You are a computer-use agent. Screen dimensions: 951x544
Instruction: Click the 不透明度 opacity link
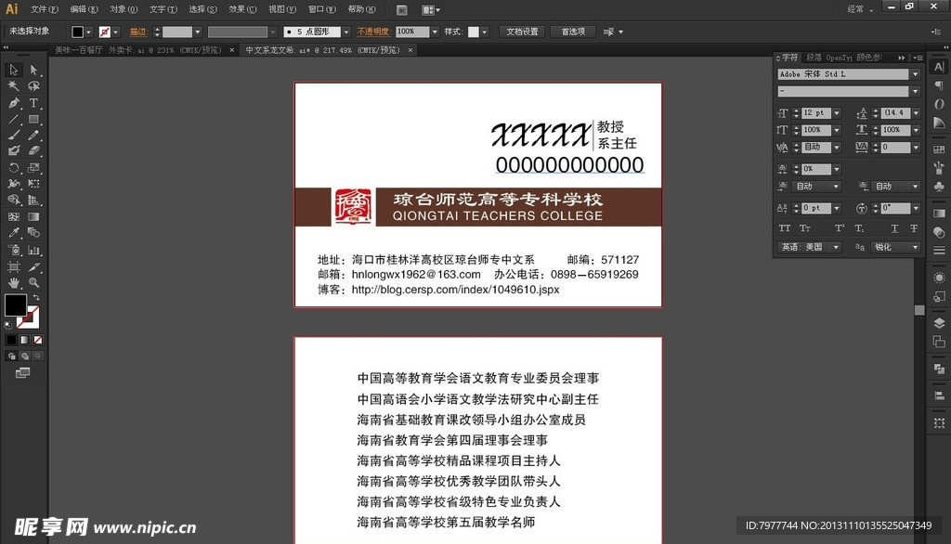[373, 32]
